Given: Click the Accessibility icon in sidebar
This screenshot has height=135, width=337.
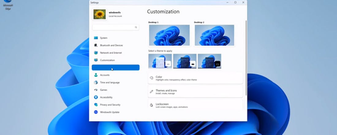Looking at the screenshot, I should tap(96, 97).
